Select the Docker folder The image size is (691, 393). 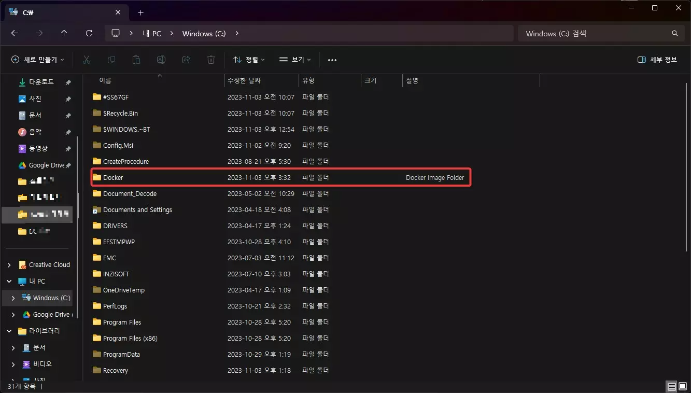point(281,177)
